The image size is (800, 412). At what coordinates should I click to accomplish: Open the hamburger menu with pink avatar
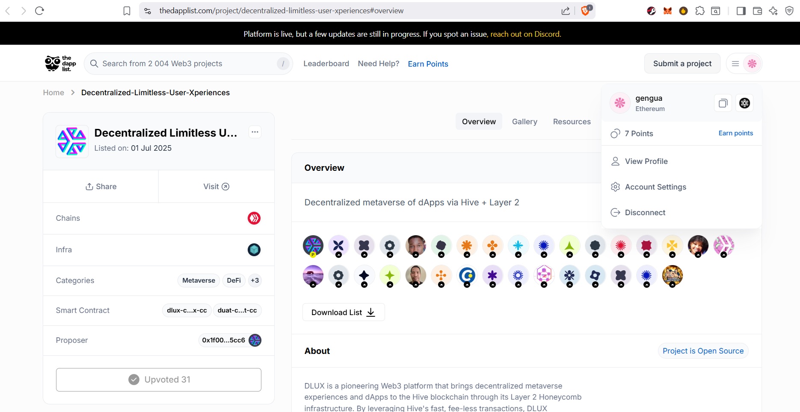[x=744, y=64]
